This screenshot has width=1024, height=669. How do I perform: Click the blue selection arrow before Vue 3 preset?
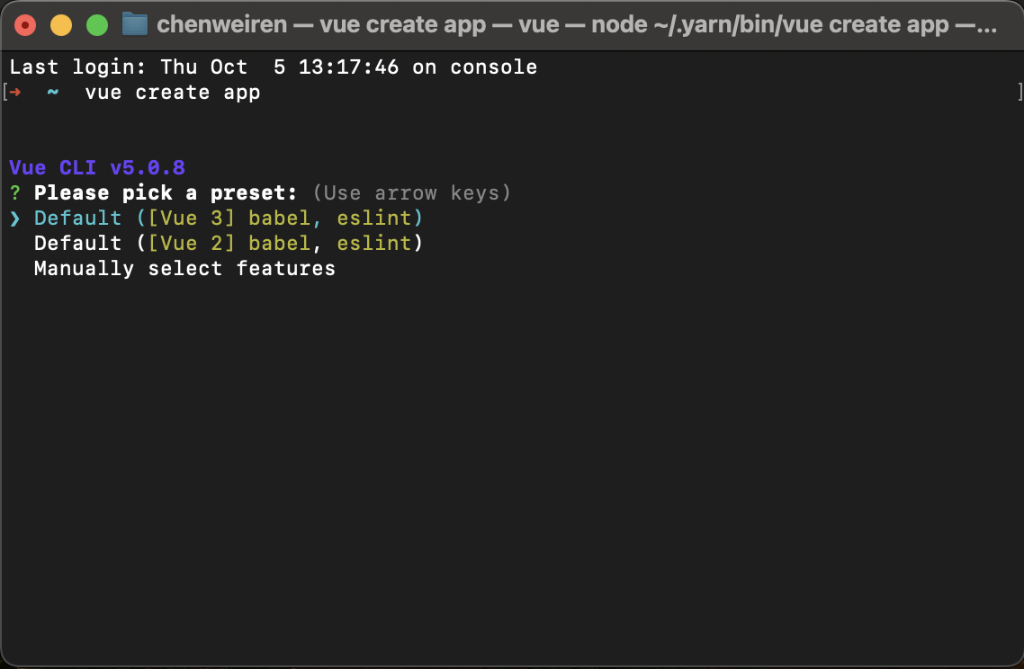14,218
